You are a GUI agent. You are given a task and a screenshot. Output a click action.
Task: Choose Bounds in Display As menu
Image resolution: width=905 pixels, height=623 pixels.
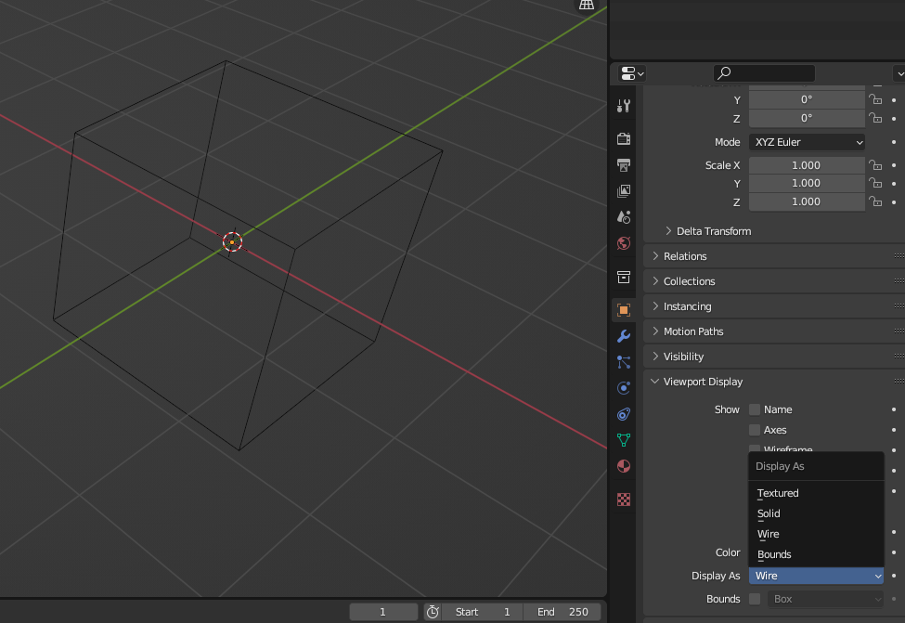pyautogui.click(x=816, y=554)
